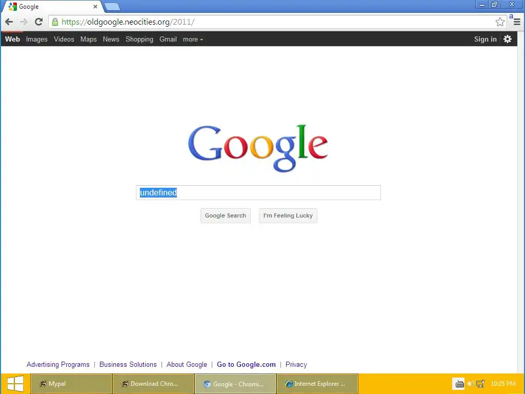Click Go to Google.com link

[x=247, y=365]
